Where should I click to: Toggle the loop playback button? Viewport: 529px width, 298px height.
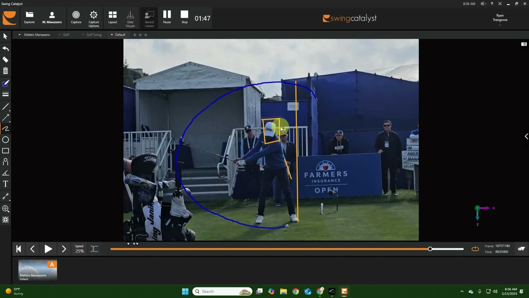click(475, 249)
